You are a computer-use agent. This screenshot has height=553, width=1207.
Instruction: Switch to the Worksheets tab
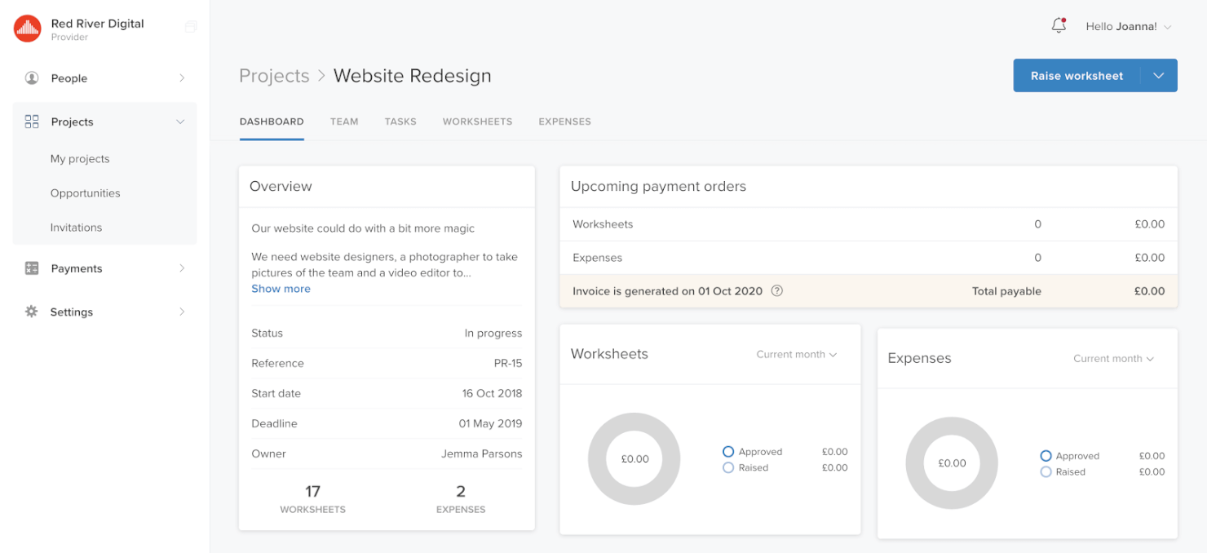tap(477, 121)
